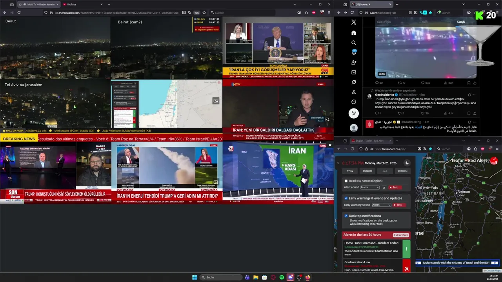The height and width of the screenshot is (282, 502).
Task: Click #إيران hashtag link in AJABreaking post
Action: 418,127
